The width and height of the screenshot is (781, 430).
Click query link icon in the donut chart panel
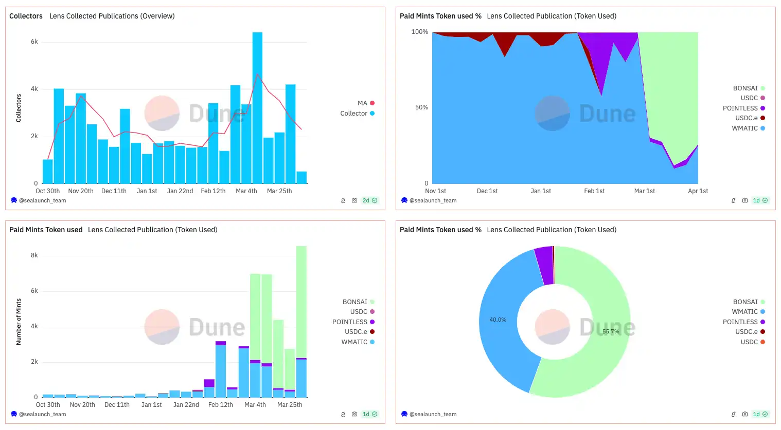tap(734, 414)
